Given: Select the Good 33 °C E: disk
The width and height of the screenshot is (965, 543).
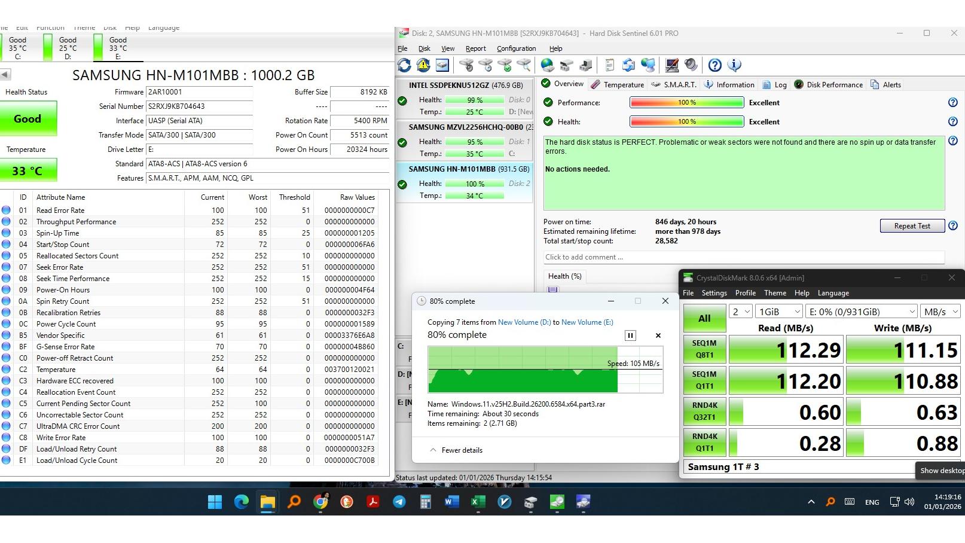Looking at the screenshot, I should (x=117, y=48).
